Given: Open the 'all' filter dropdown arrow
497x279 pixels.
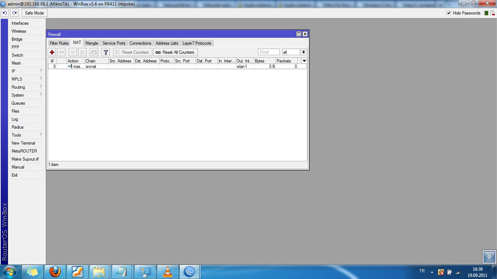Looking at the screenshot, I should (304, 52).
